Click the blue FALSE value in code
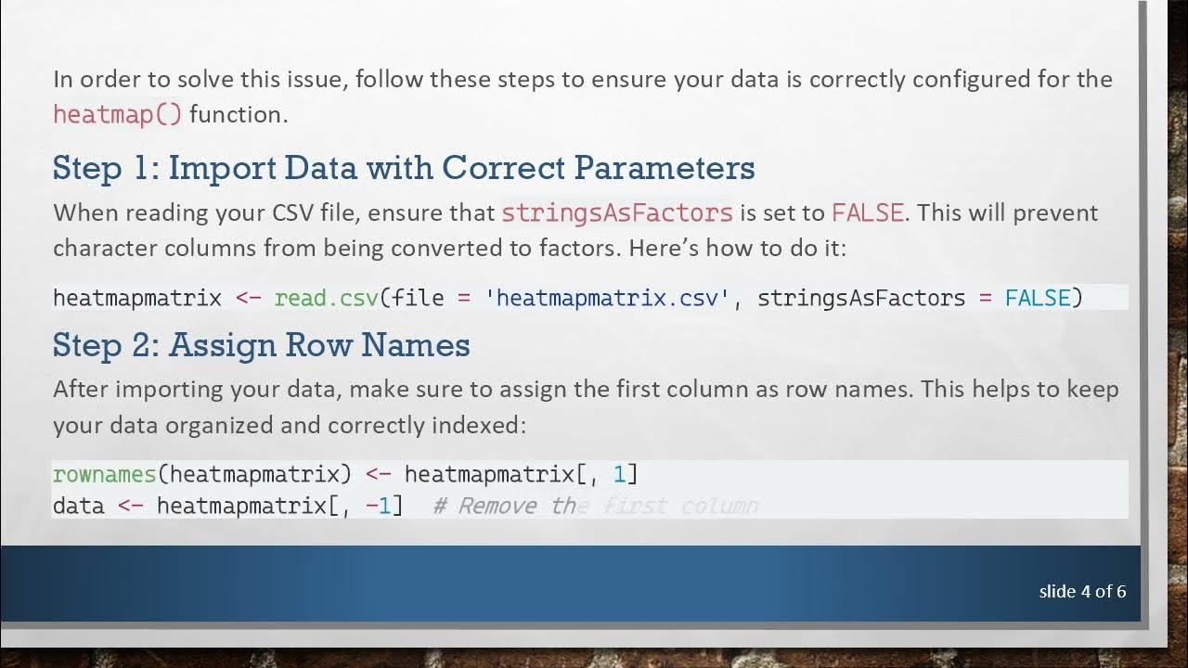Viewport: 1188px width, 668px height. [x=1037, y=298]
